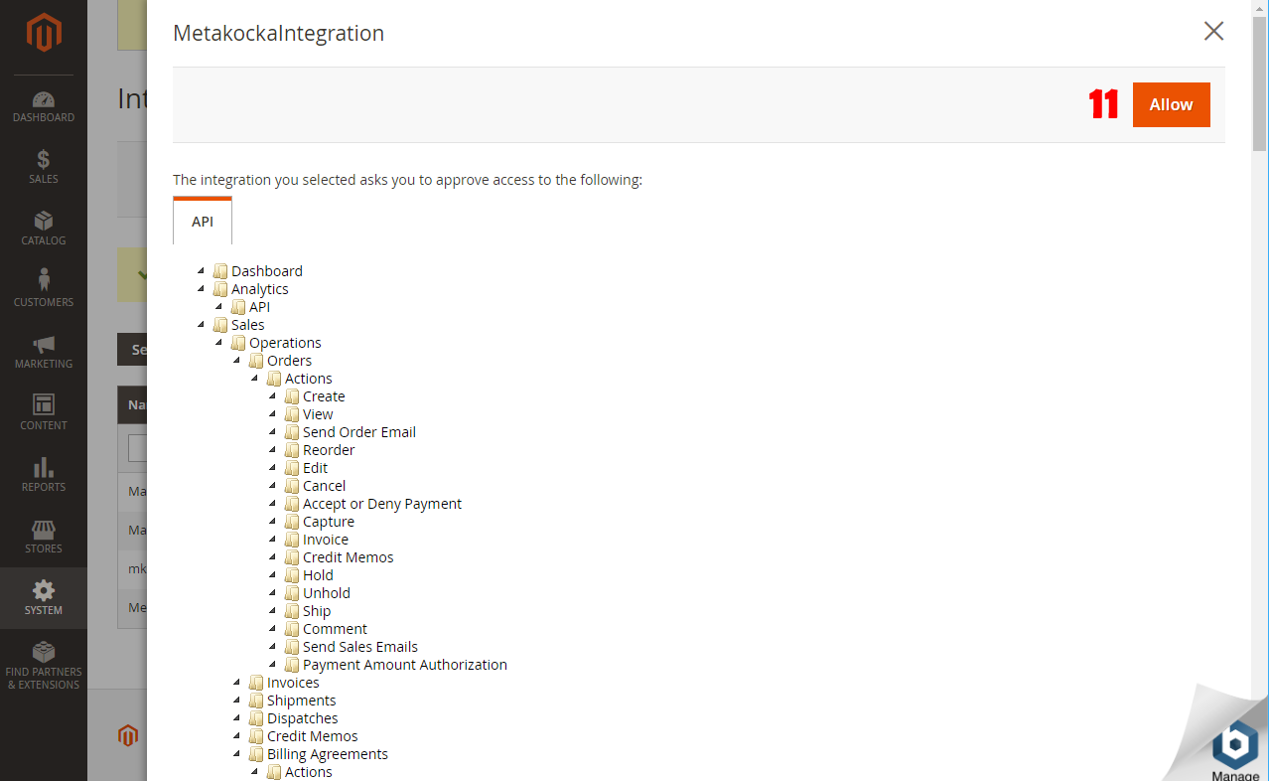Screen dimensions: 1270x781
Task: Open the Content sidebar menu
Action: (x=44, y=414)
